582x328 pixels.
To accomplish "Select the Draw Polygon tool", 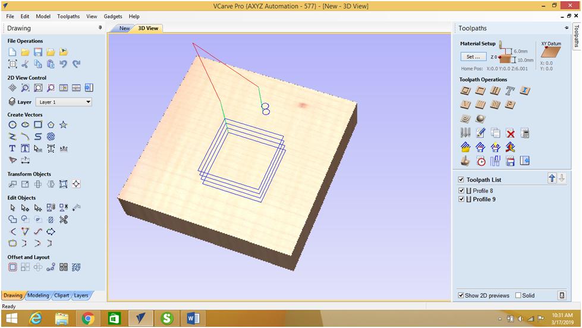I will 51,125.
